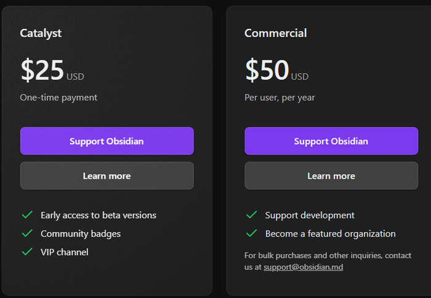Click the bulk purchases inquiry paragraph
This screenshot has width=431, height=298.
[x=328, y=256]
